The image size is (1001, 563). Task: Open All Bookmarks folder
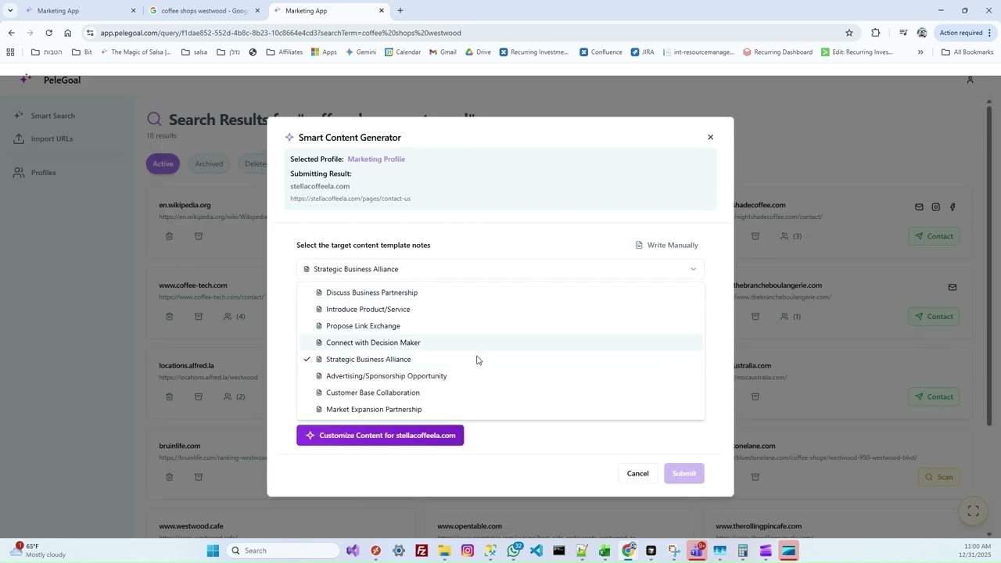pyautogui.click(x=967, y=52)
